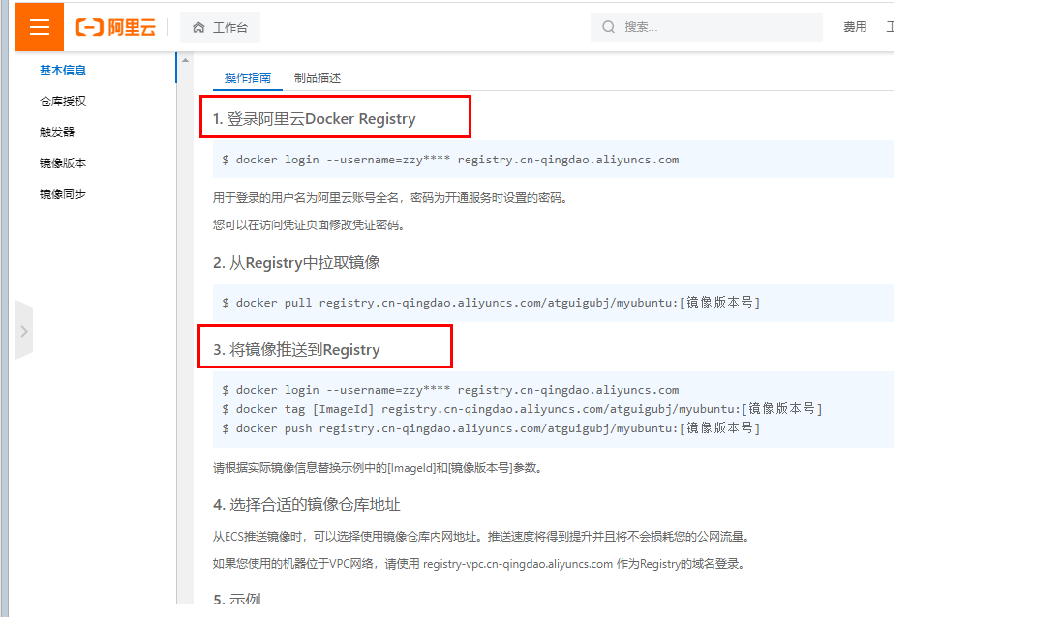Click the docker login command under heading 1
Screen dimensions: 1062x617
(450, 160)
